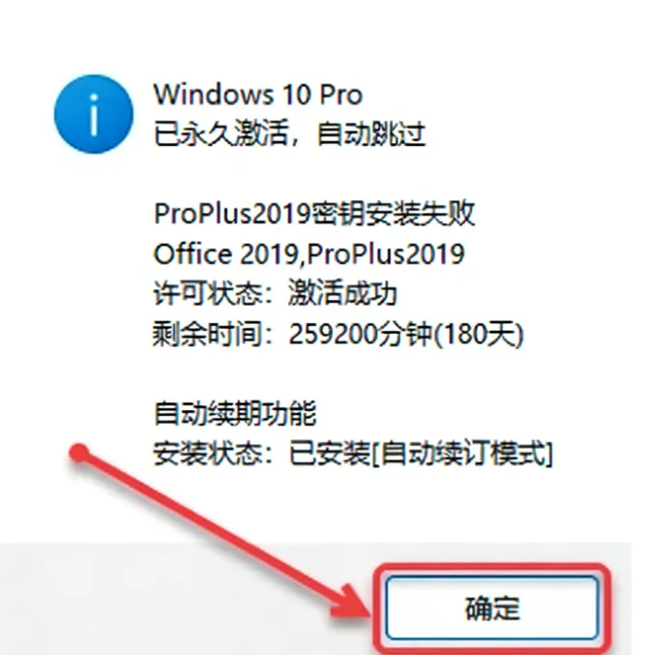Click the blue information icon
The width and height of the screenshot is (648, 655).
point(94,113)
